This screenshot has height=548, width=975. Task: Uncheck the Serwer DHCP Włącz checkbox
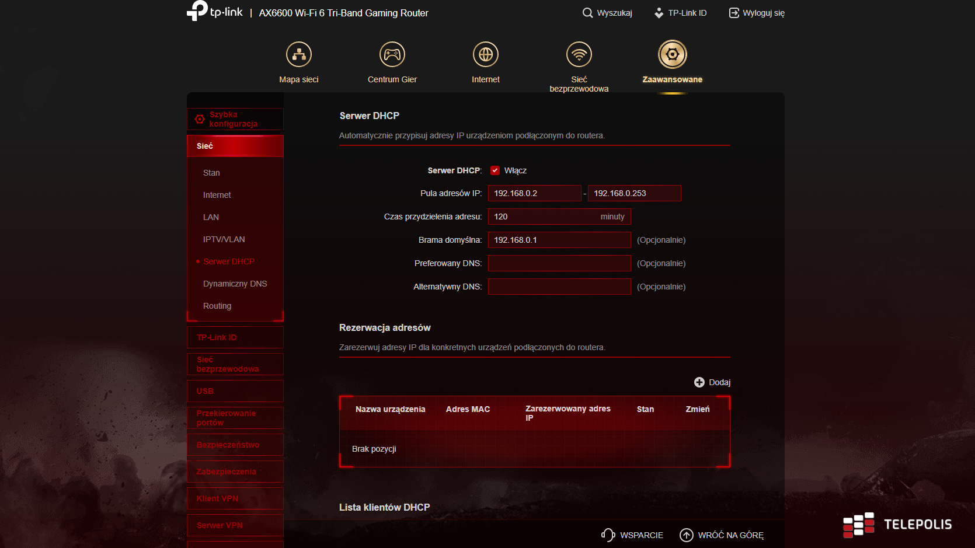(495, 170)
